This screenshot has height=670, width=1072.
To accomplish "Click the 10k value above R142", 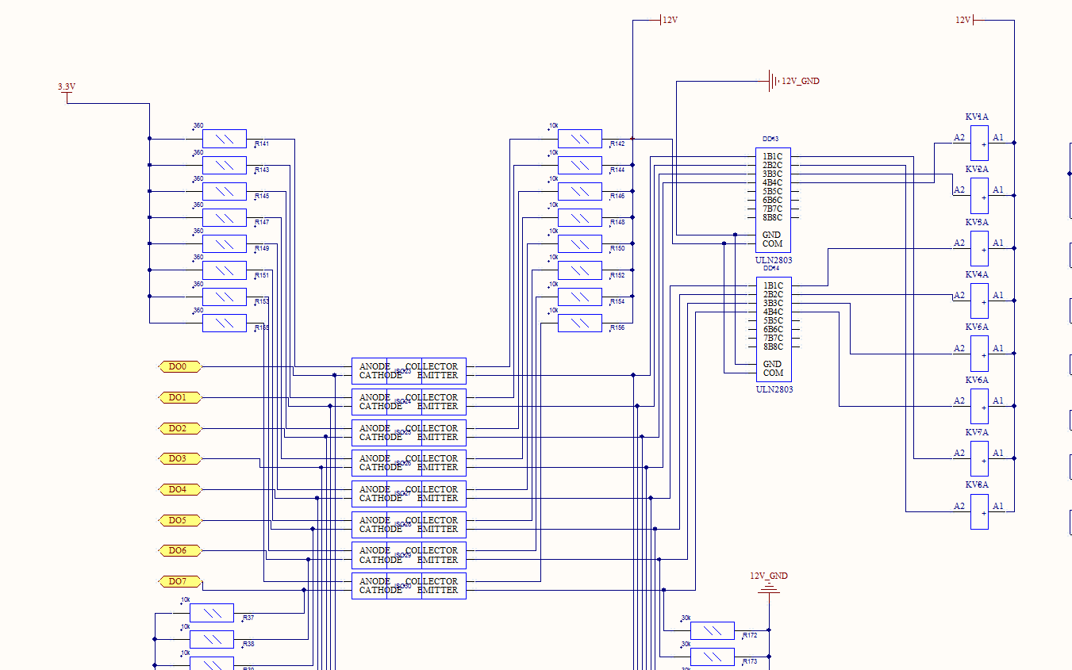I will [554, 125].
